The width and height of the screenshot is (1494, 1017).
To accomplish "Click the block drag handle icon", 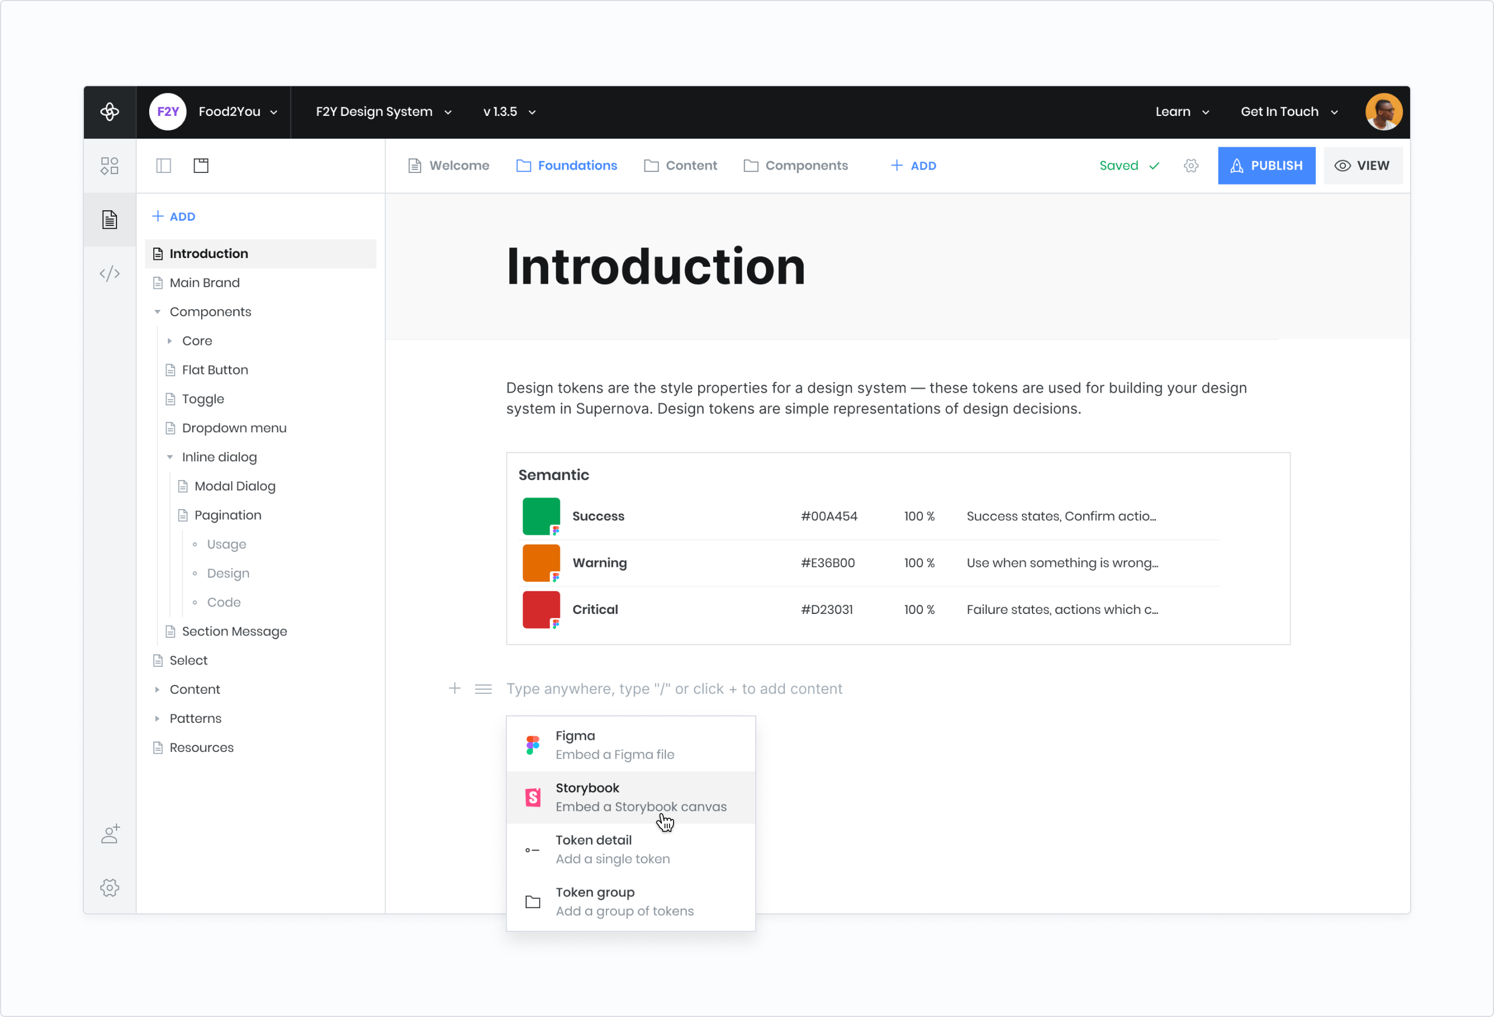I will point(484,688).
